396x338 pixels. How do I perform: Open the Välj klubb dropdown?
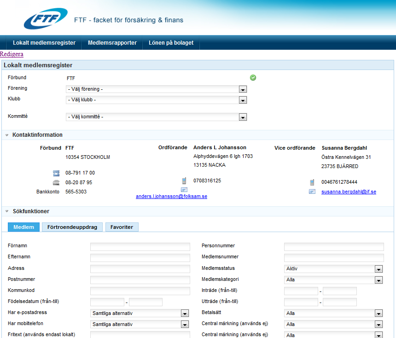coord(157,100)
